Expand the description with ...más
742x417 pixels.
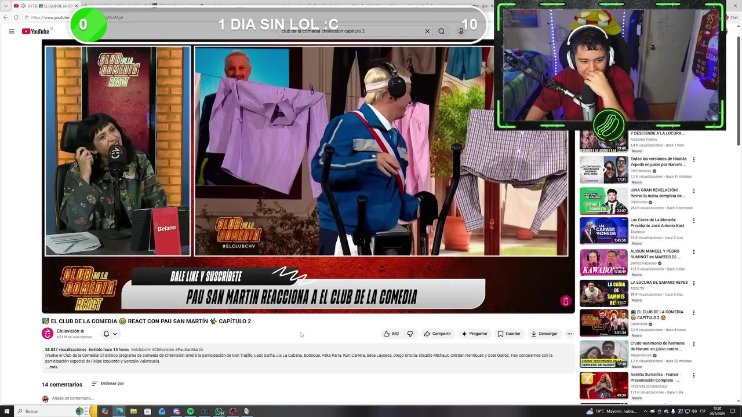coord(52,367)
